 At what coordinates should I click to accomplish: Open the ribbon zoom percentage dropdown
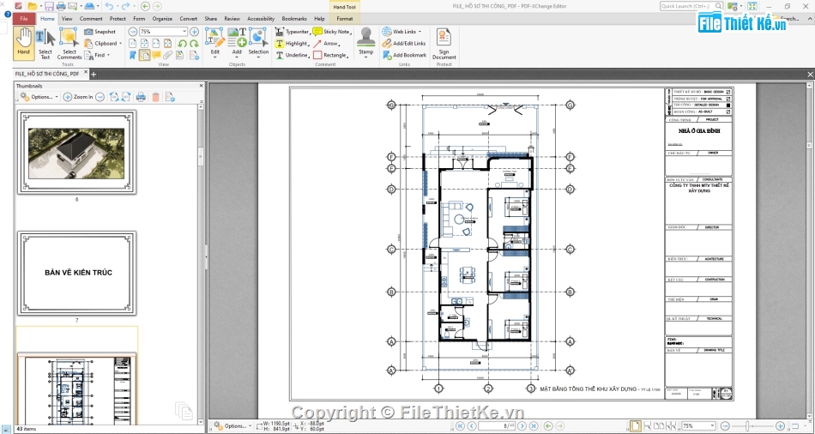pyautogui.click(x=184, y=32)
